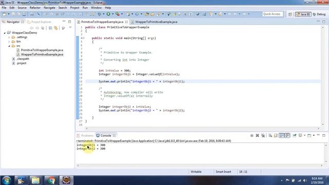The image size is (329, 185).
Task: Click the Print toolbar icon
Action: tap(24, 14)
